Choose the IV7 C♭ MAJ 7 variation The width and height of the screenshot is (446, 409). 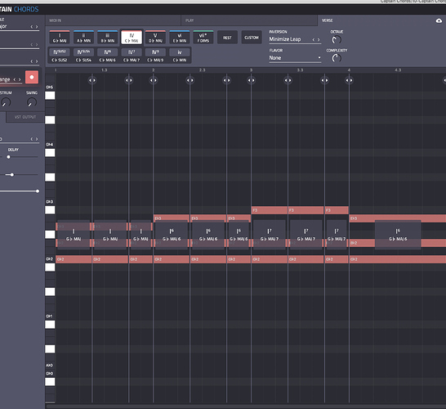[x=132, y=56]
